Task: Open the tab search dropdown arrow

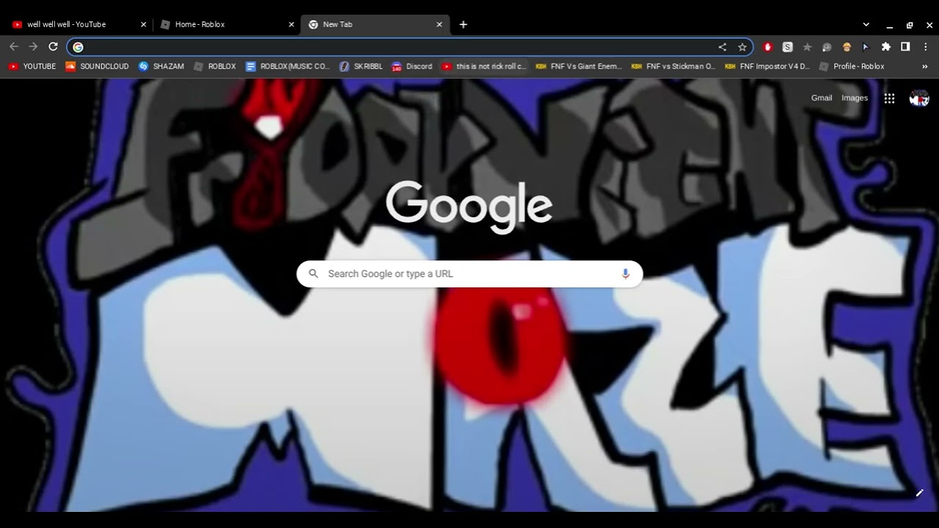Action: pos(866,24)
